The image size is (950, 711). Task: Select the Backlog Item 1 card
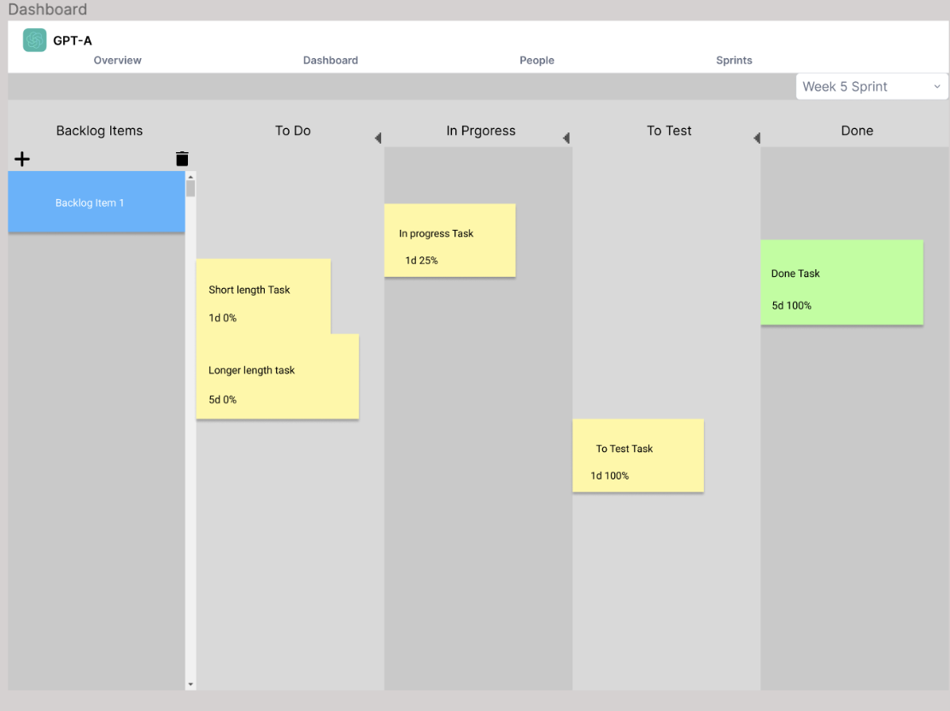point(97,202)
